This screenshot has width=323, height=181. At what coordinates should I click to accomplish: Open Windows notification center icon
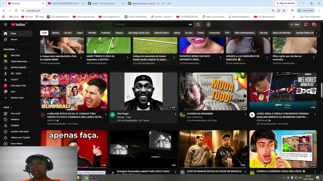318,178
